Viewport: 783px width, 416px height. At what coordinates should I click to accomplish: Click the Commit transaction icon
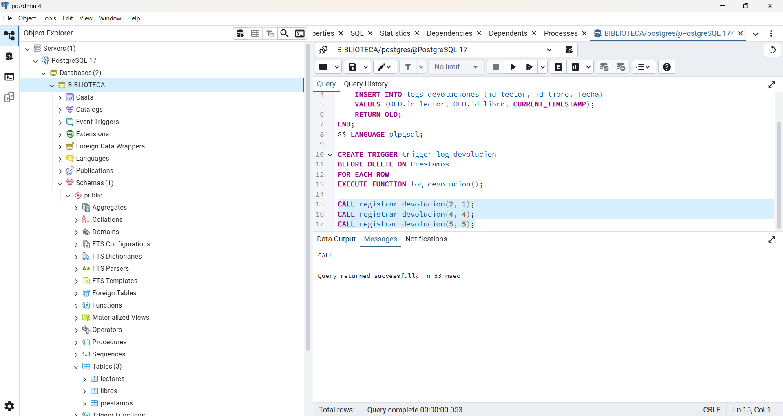604,67
